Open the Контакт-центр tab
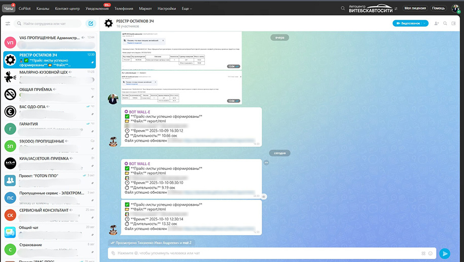 pos(66,9)
